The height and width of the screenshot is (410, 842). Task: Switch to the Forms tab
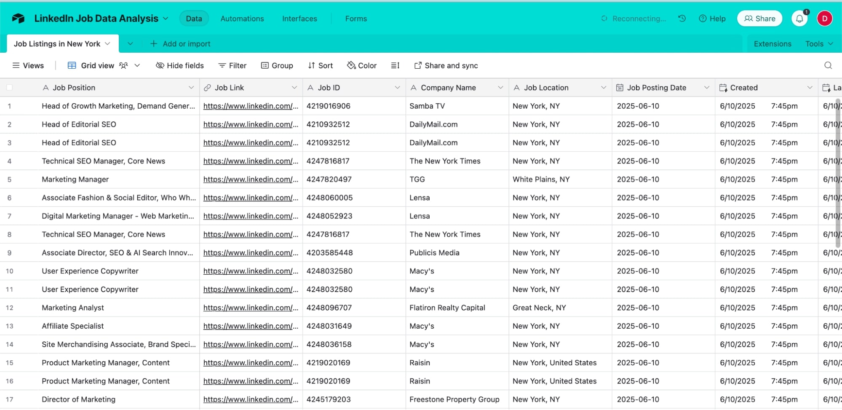[356, 19]
